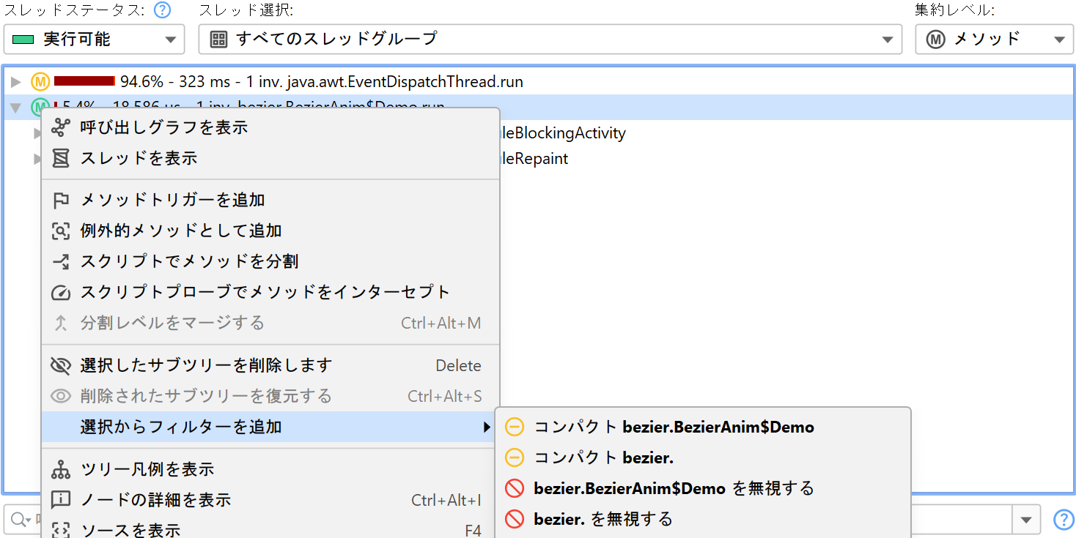Expand the java.awt.EventDispatchThread.run tree node
The height and width of the screenshot is (538, 1076).
click(16, 81)
